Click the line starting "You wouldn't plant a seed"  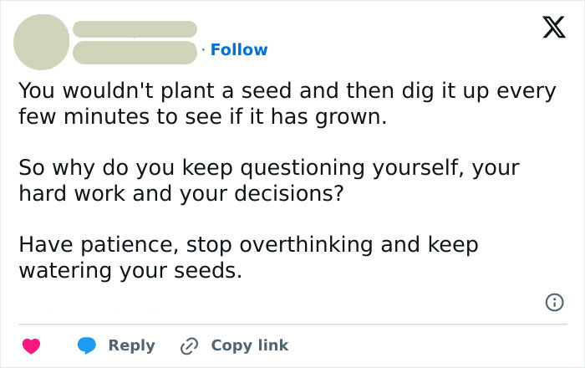click(x=287, y=91)
